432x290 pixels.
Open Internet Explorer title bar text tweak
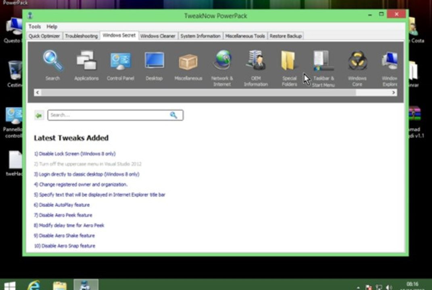coord(100,195)
